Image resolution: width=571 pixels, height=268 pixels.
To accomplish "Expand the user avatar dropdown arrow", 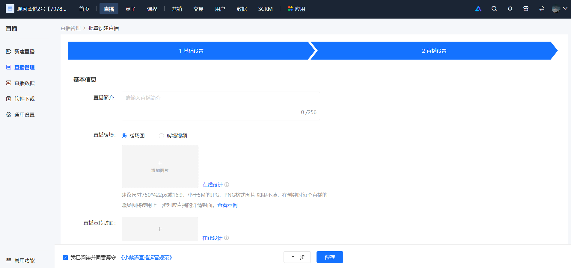I will coord(565,9).
